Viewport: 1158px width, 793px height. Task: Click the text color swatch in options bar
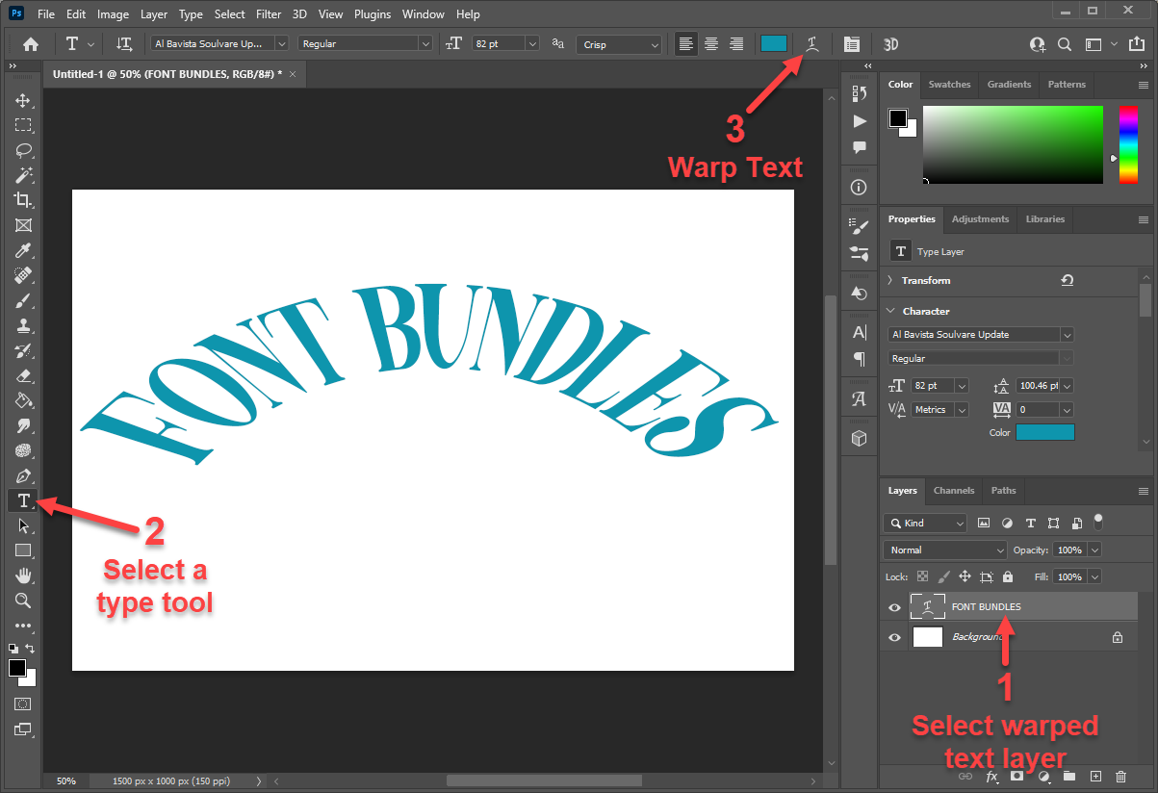(x=774, y=43)
